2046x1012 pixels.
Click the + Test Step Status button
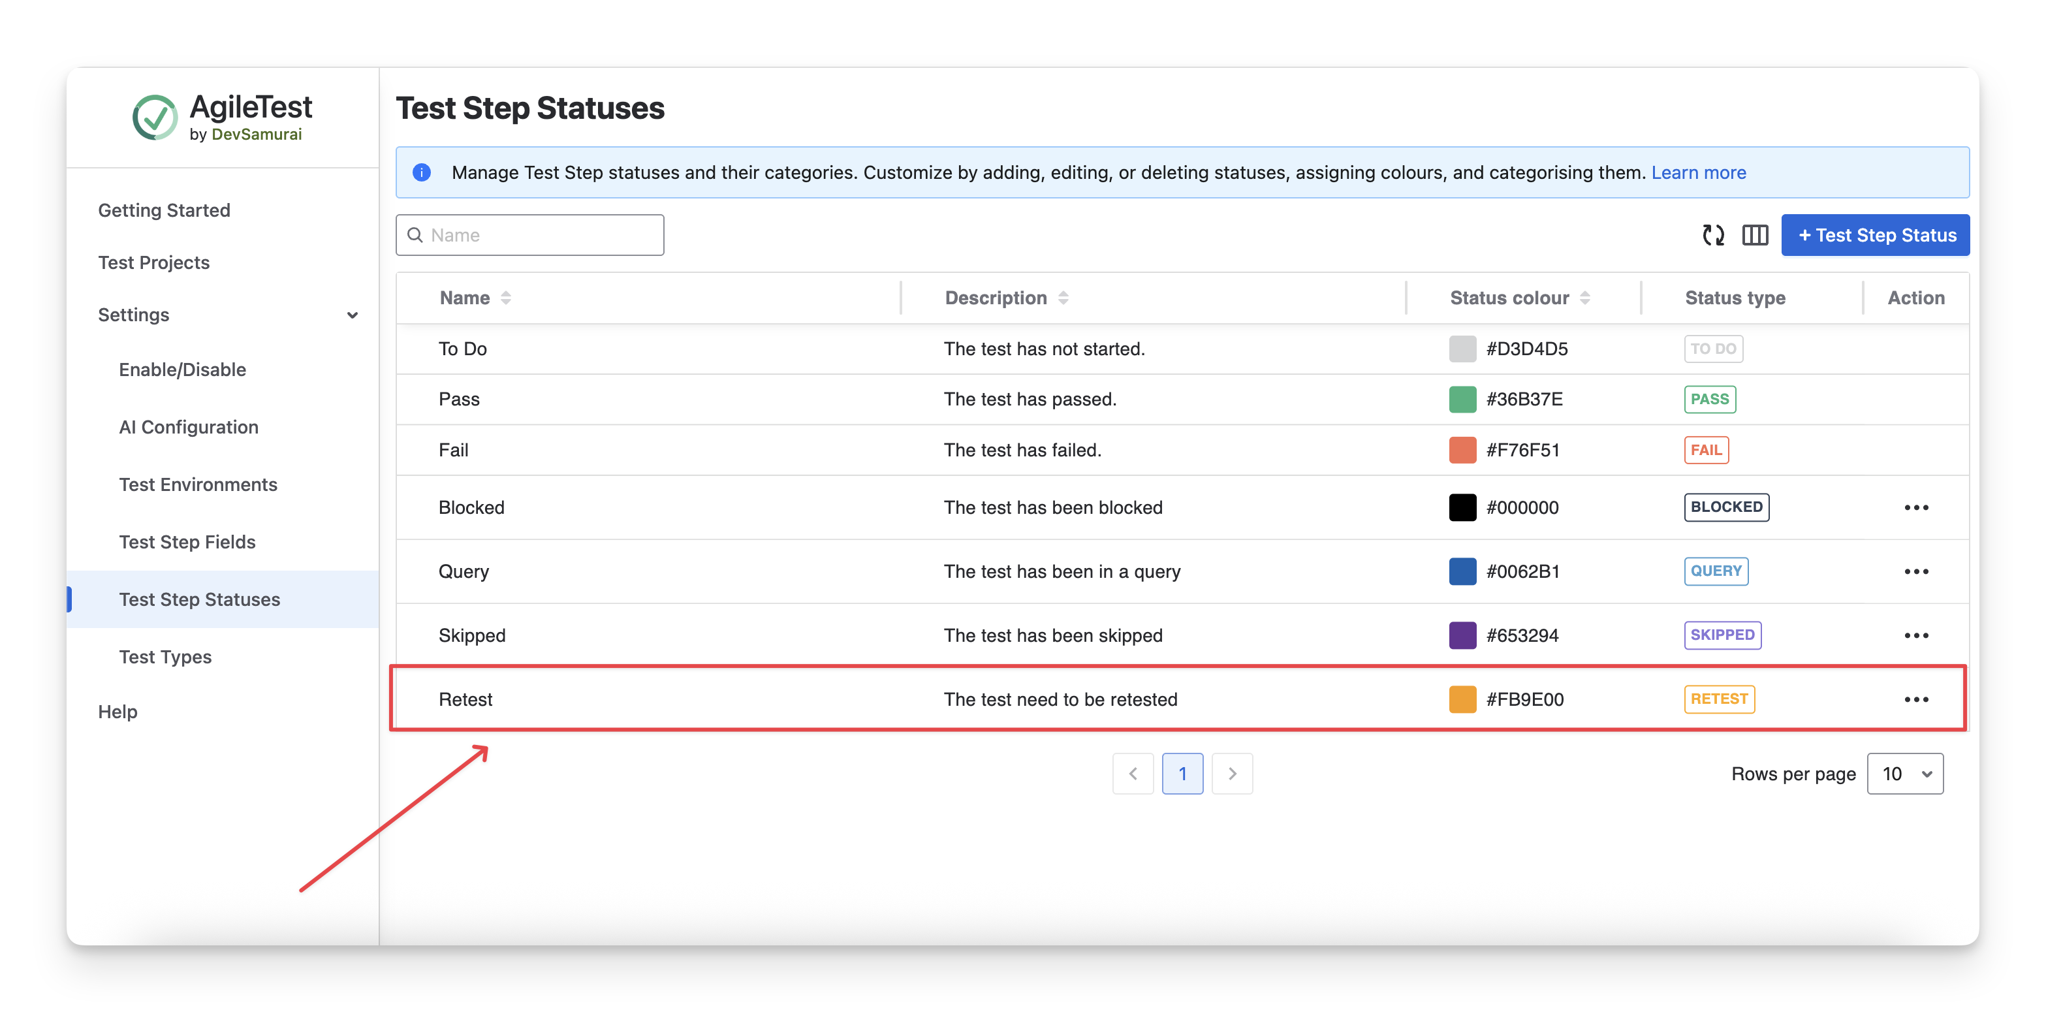click(1875, 235)
